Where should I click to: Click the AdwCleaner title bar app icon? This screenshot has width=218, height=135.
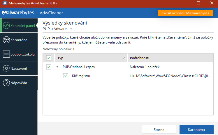pos(5,3)
